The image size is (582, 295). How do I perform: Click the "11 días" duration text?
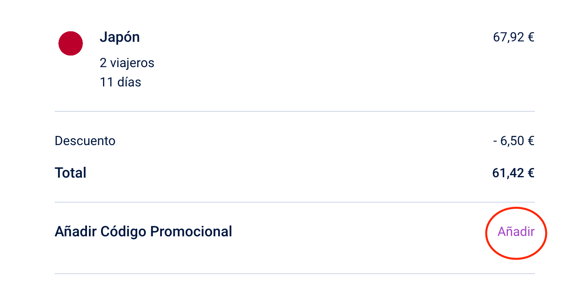tap(120, 82)
